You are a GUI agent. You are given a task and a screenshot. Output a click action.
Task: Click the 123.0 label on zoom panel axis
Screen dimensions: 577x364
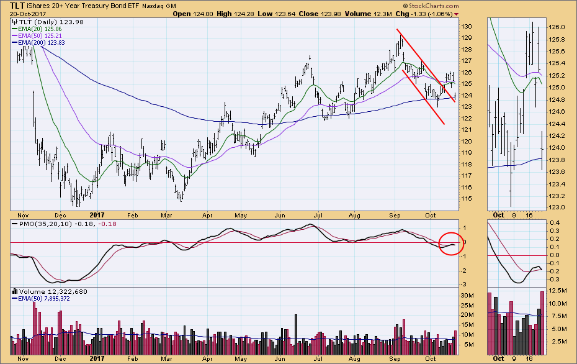pos(557,207)
